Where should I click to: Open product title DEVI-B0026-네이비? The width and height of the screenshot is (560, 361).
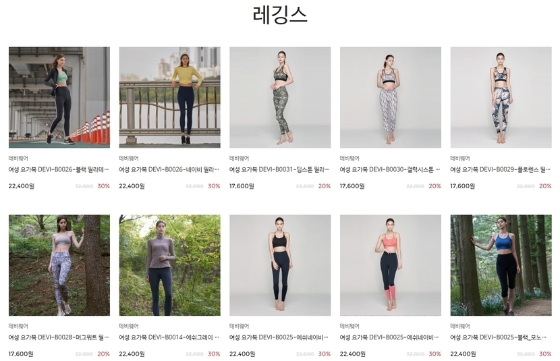[x=169, y=169]
